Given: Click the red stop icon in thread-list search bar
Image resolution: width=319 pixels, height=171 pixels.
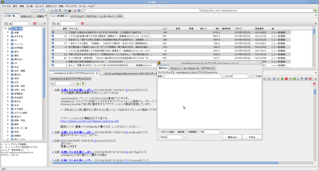Looking at the screenshot, I should point(83,24).
